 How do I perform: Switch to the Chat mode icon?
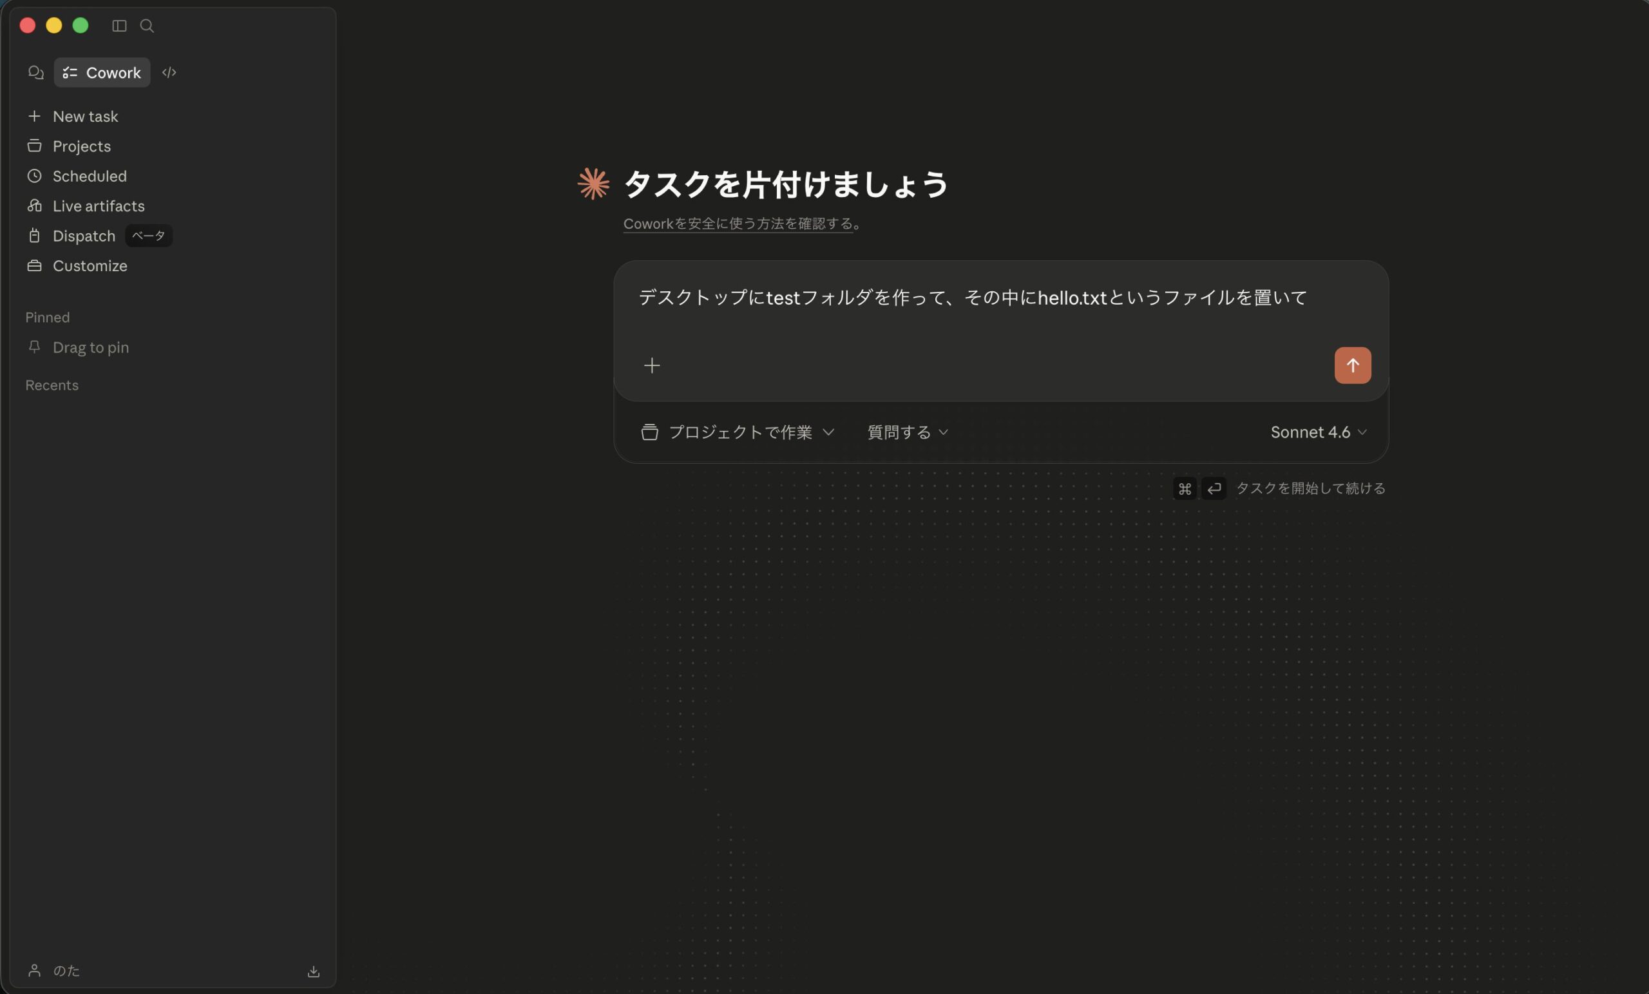[x=36, y=72]
